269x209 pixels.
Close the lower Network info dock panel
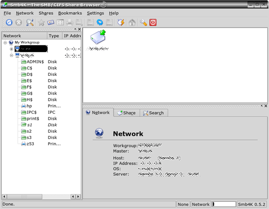266,106
